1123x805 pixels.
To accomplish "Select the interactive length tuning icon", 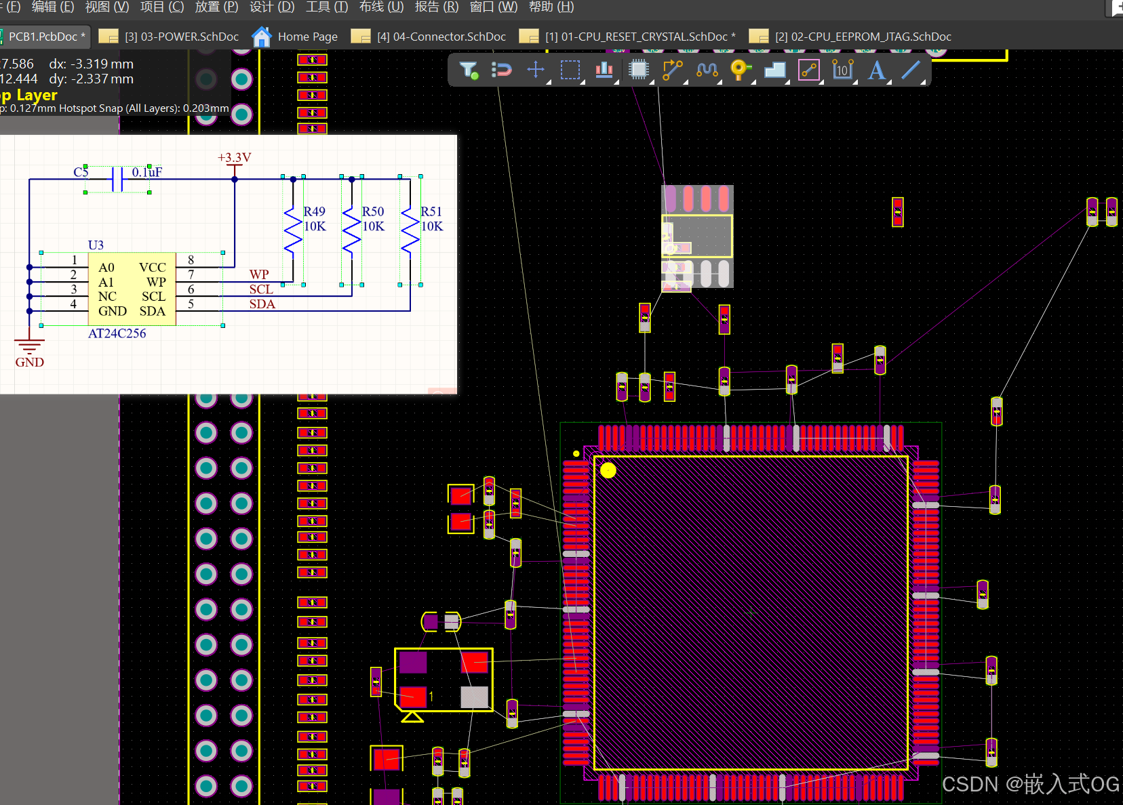I will pyautogui.click(x=707, y=70).
